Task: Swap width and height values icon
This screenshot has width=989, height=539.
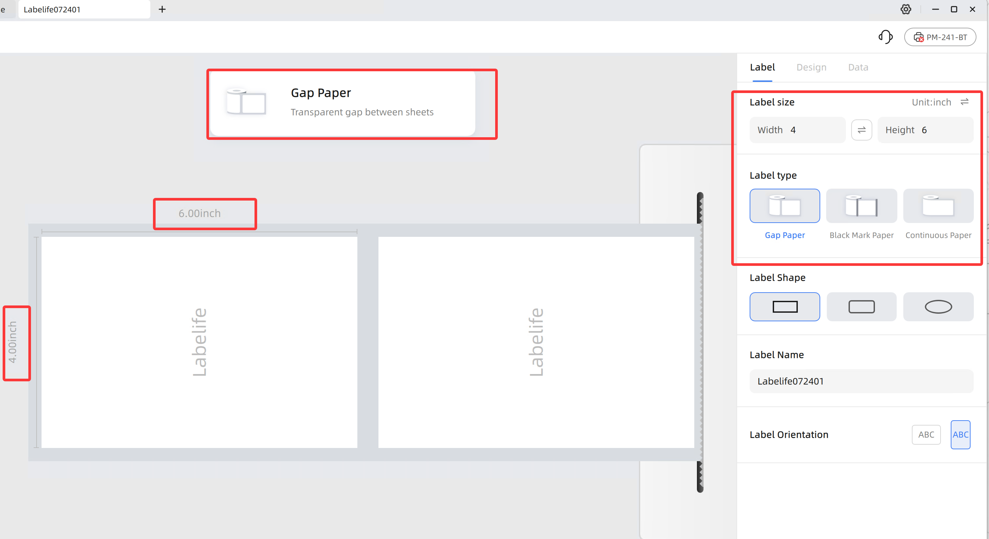Action: [861, 130]
